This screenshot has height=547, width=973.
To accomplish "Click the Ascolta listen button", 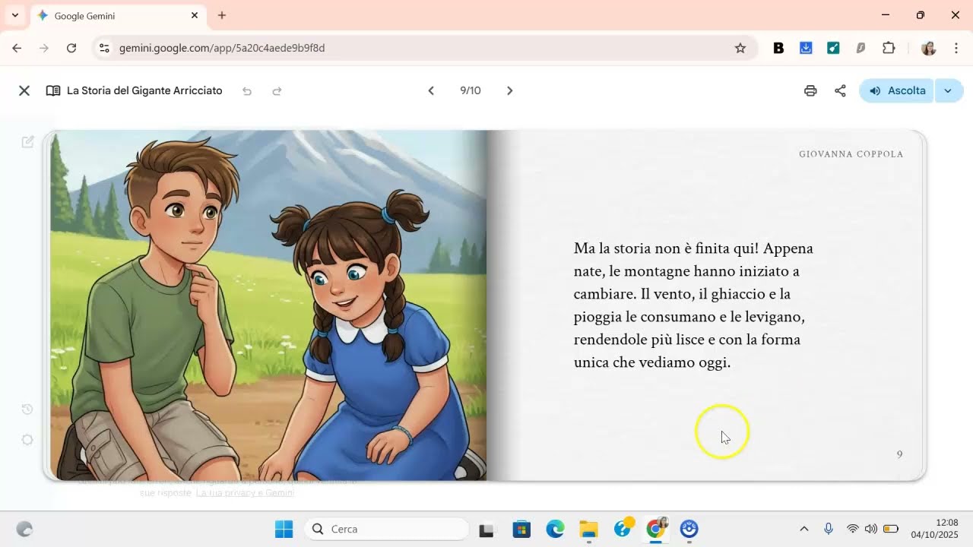I will tap(897, 90).
